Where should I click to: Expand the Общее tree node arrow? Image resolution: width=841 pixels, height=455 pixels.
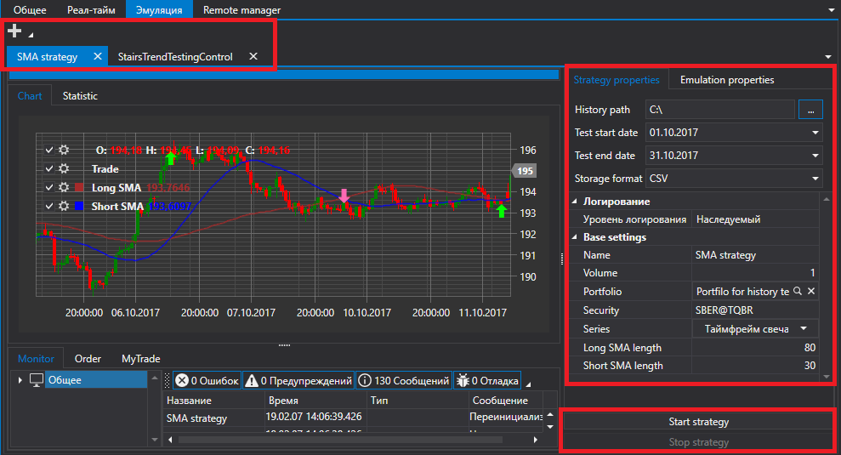coord(20,380)
